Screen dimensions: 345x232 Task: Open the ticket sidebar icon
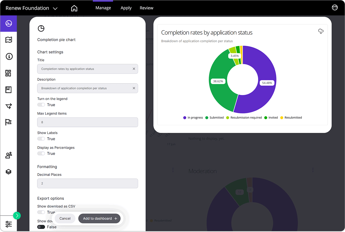tap(8, 40)
